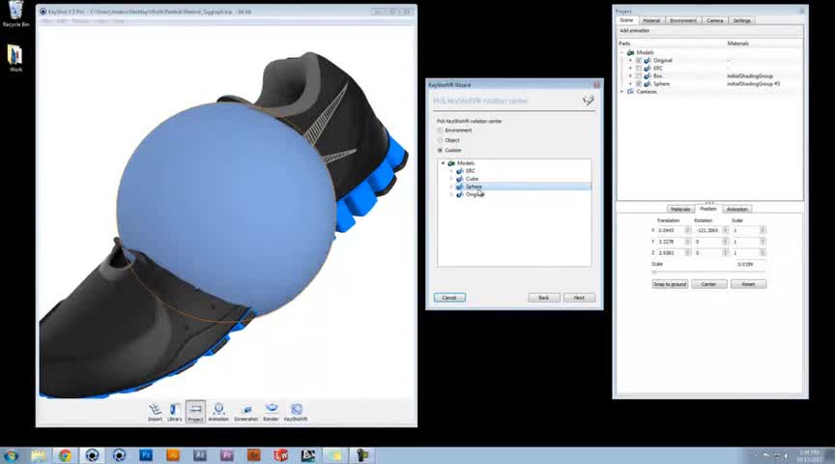
Task: Expand the Sphere node in Project panel
Action: (630, 84)
